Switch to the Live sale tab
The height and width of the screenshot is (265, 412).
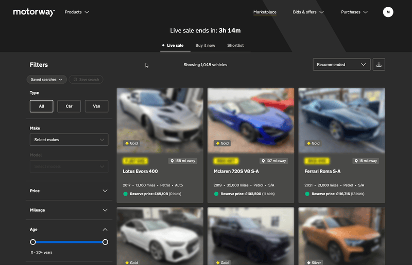point(175,45)
